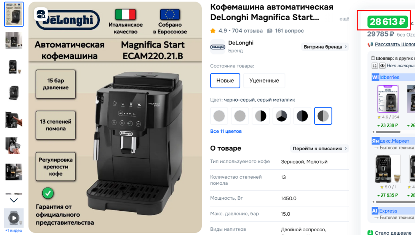Select the Уцененные condition option

point(264,81)
